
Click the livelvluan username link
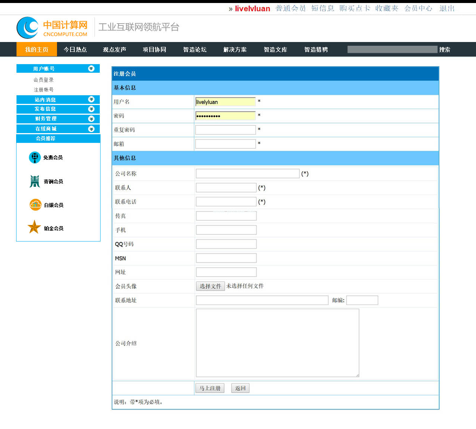click(x=252, y=9)
